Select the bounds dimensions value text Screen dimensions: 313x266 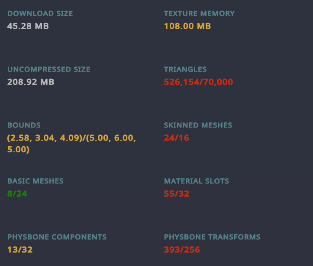pos(71,144)
